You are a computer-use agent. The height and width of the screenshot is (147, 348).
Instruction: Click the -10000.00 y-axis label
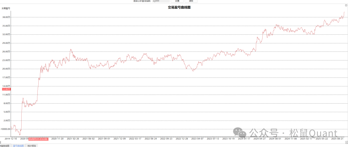[x=5, y=129]
